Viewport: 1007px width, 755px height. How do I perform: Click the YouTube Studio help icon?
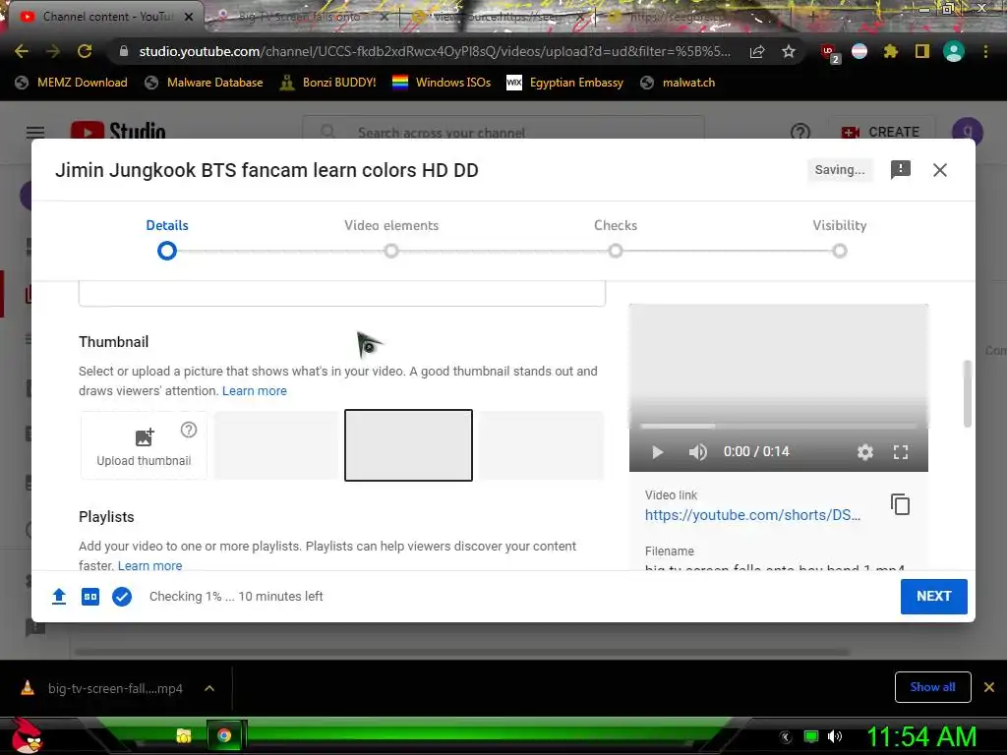click(800, 132)
